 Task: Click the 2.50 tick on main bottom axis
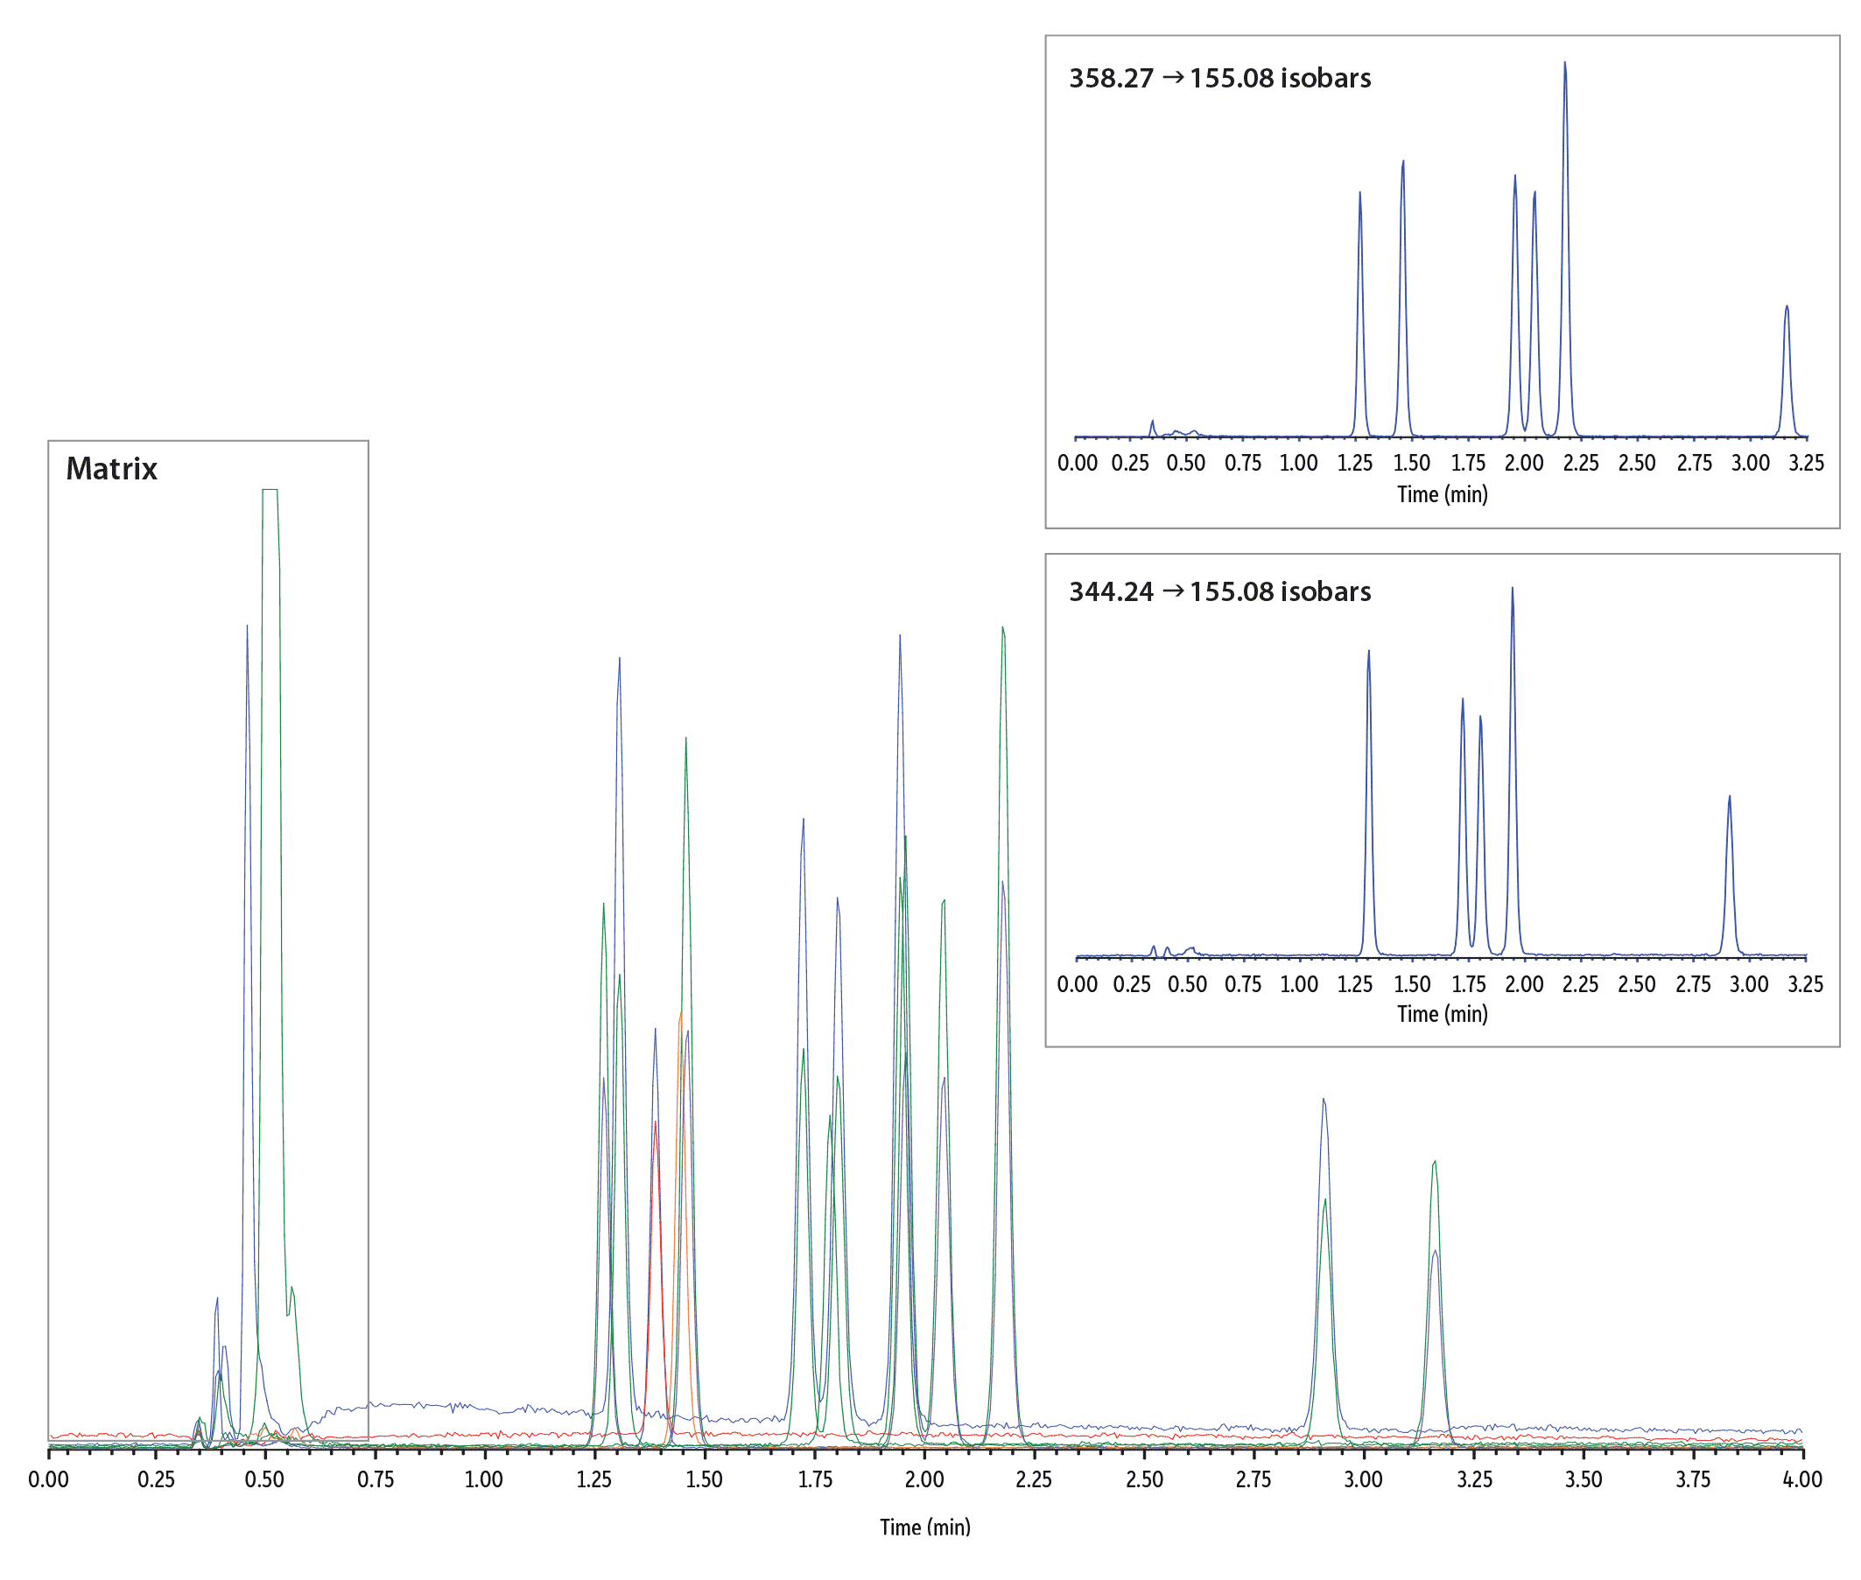point(1144,1479)
